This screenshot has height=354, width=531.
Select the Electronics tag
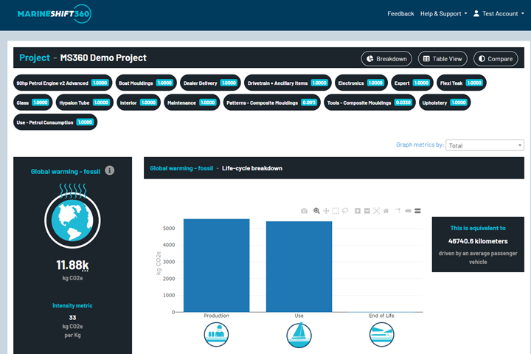click(x=361, y=83)
